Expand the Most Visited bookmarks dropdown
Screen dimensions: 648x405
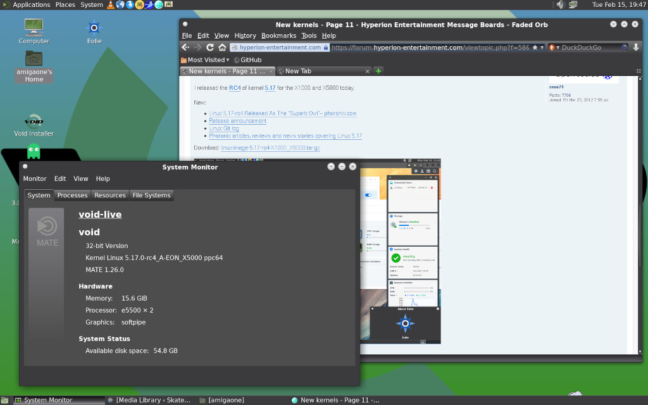click(205, 60)
